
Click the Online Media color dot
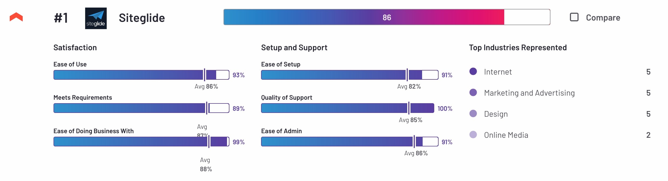(x=473, y=135)
